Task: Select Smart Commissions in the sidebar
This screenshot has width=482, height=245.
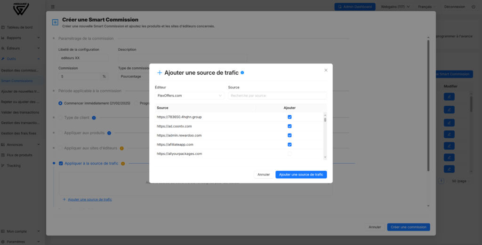Action: click(17, 81)
